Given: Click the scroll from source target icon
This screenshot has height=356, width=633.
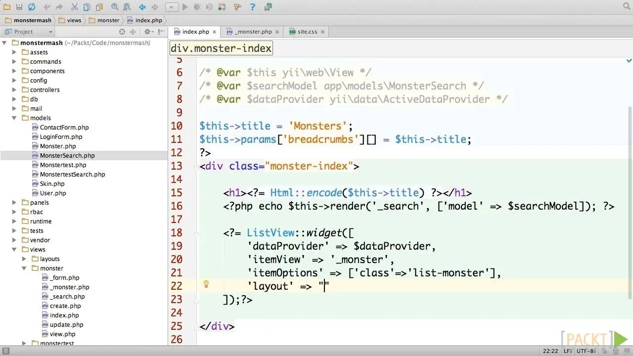Looking at the screenshot, I should (122, 32).
